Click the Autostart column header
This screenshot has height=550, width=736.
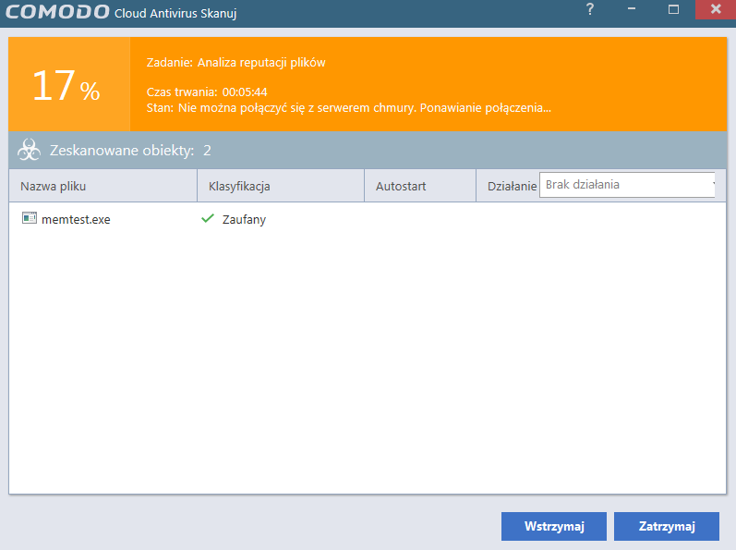click(401, 186)
